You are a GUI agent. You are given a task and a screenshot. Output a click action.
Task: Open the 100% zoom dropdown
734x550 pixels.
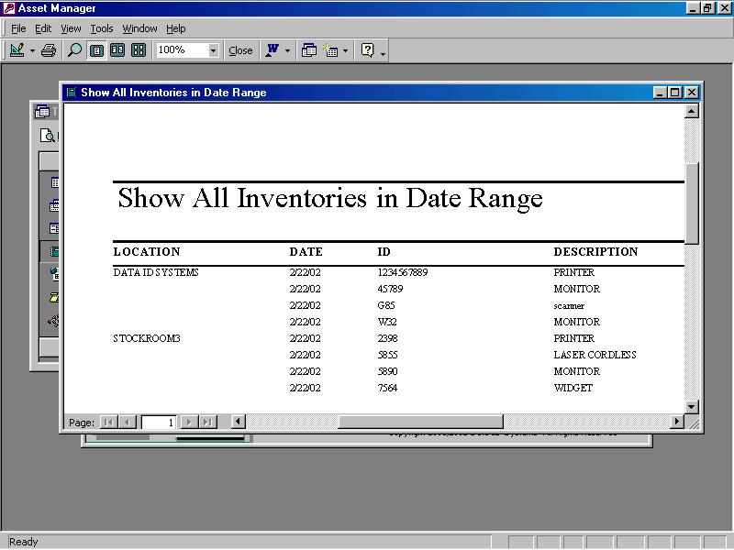click(x=213, y=50)
